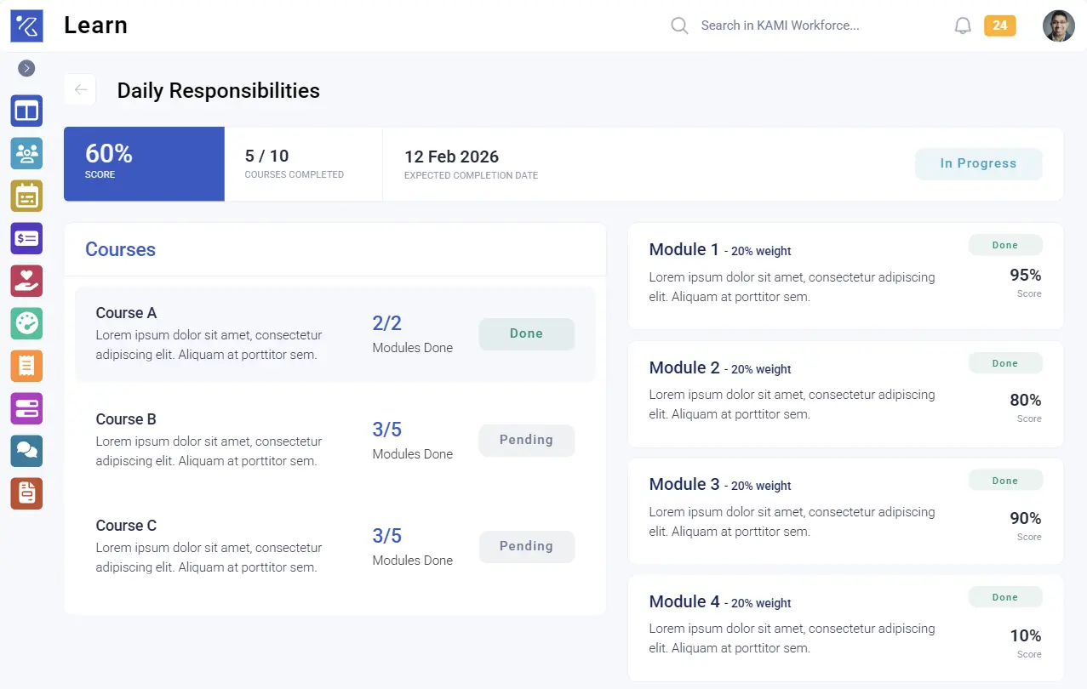Open the chat bubbles sidebar icon
This screenshot has width=1087, height=689.
26,451
